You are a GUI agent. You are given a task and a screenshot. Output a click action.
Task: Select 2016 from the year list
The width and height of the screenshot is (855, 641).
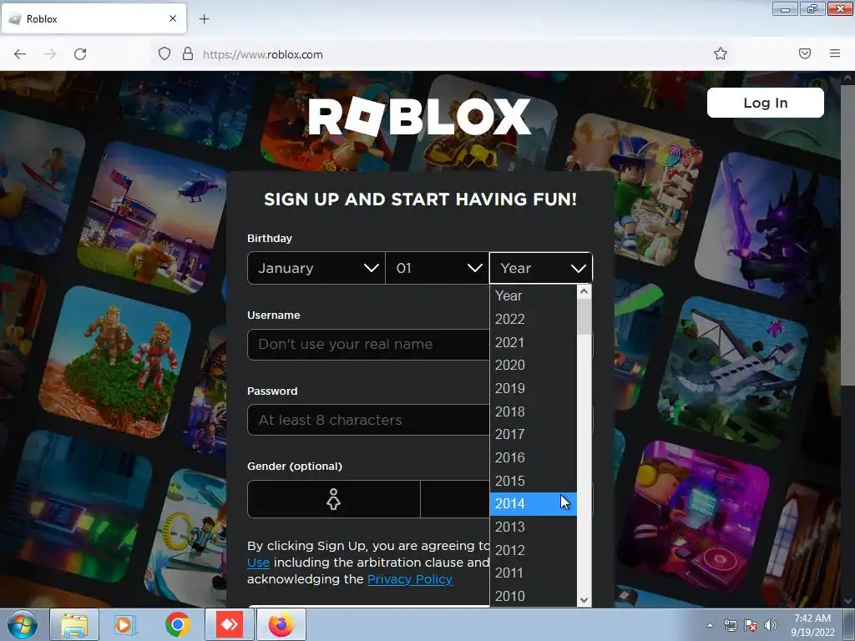(534, 457)
